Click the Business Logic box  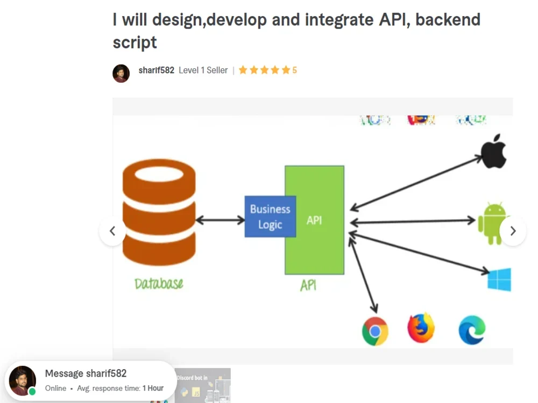270,215
